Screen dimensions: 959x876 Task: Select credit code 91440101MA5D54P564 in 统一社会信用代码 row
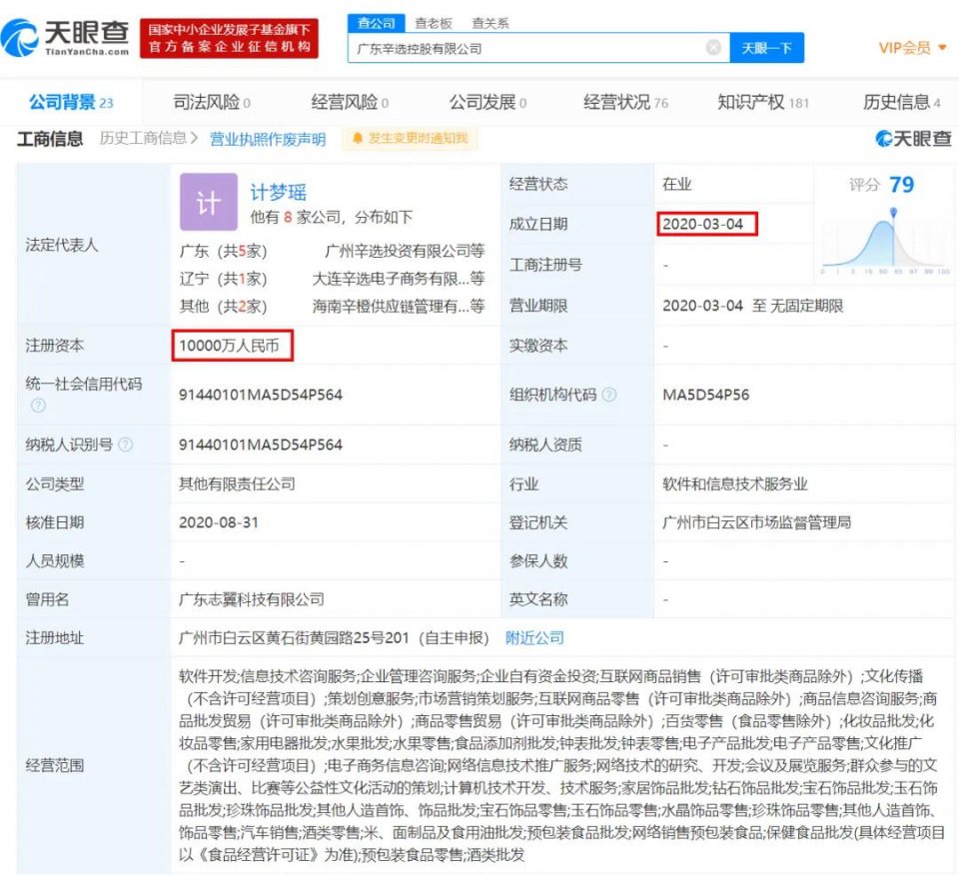tap(261, 395)
